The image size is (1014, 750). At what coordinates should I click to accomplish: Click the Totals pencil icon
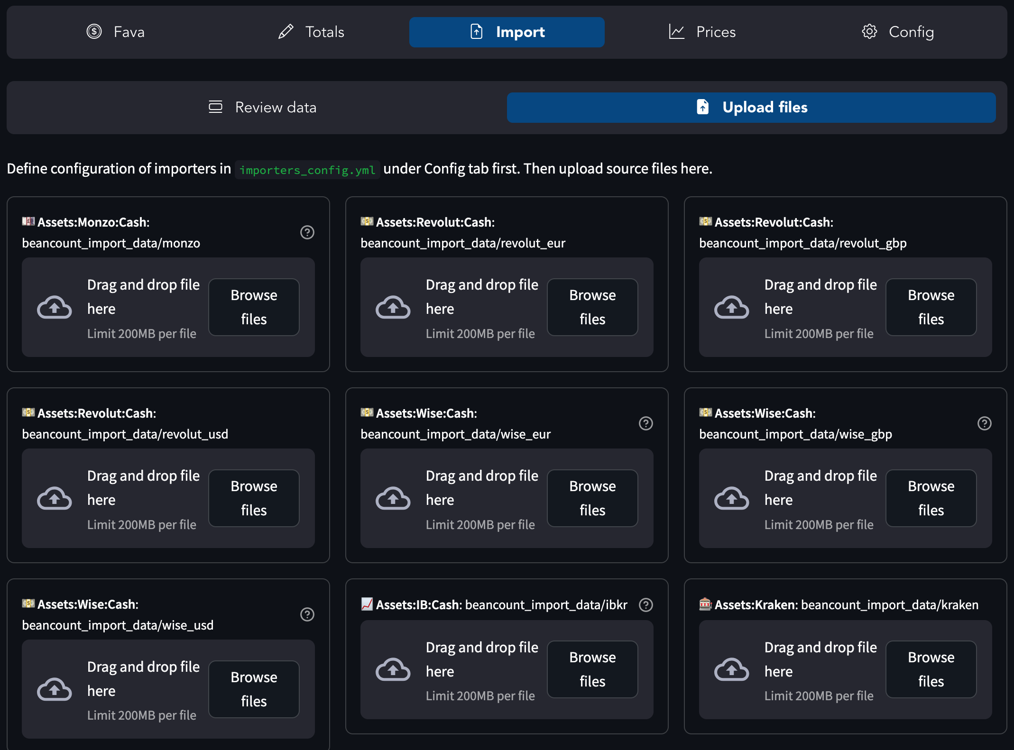286,31
